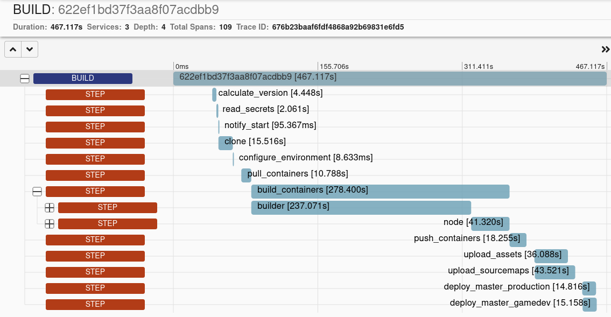Open node span bar

click(490, 224)
